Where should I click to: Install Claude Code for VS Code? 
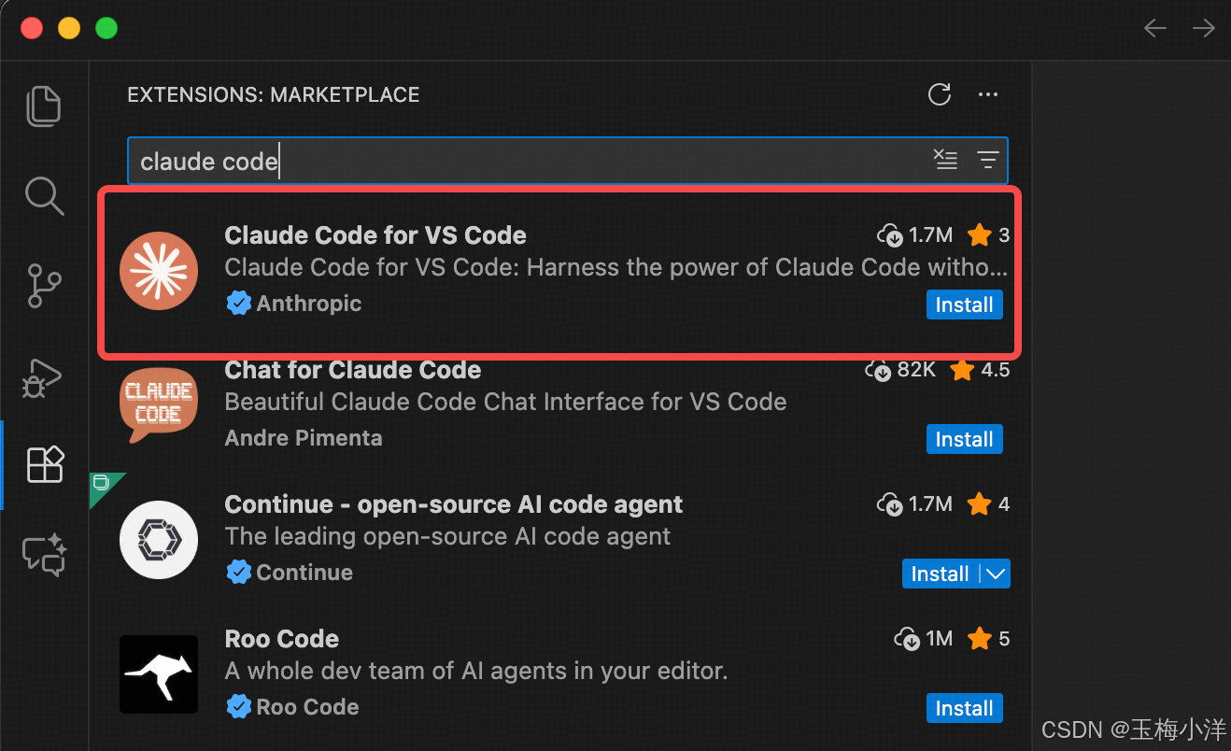pyautogui.click(x=964, y=304)
